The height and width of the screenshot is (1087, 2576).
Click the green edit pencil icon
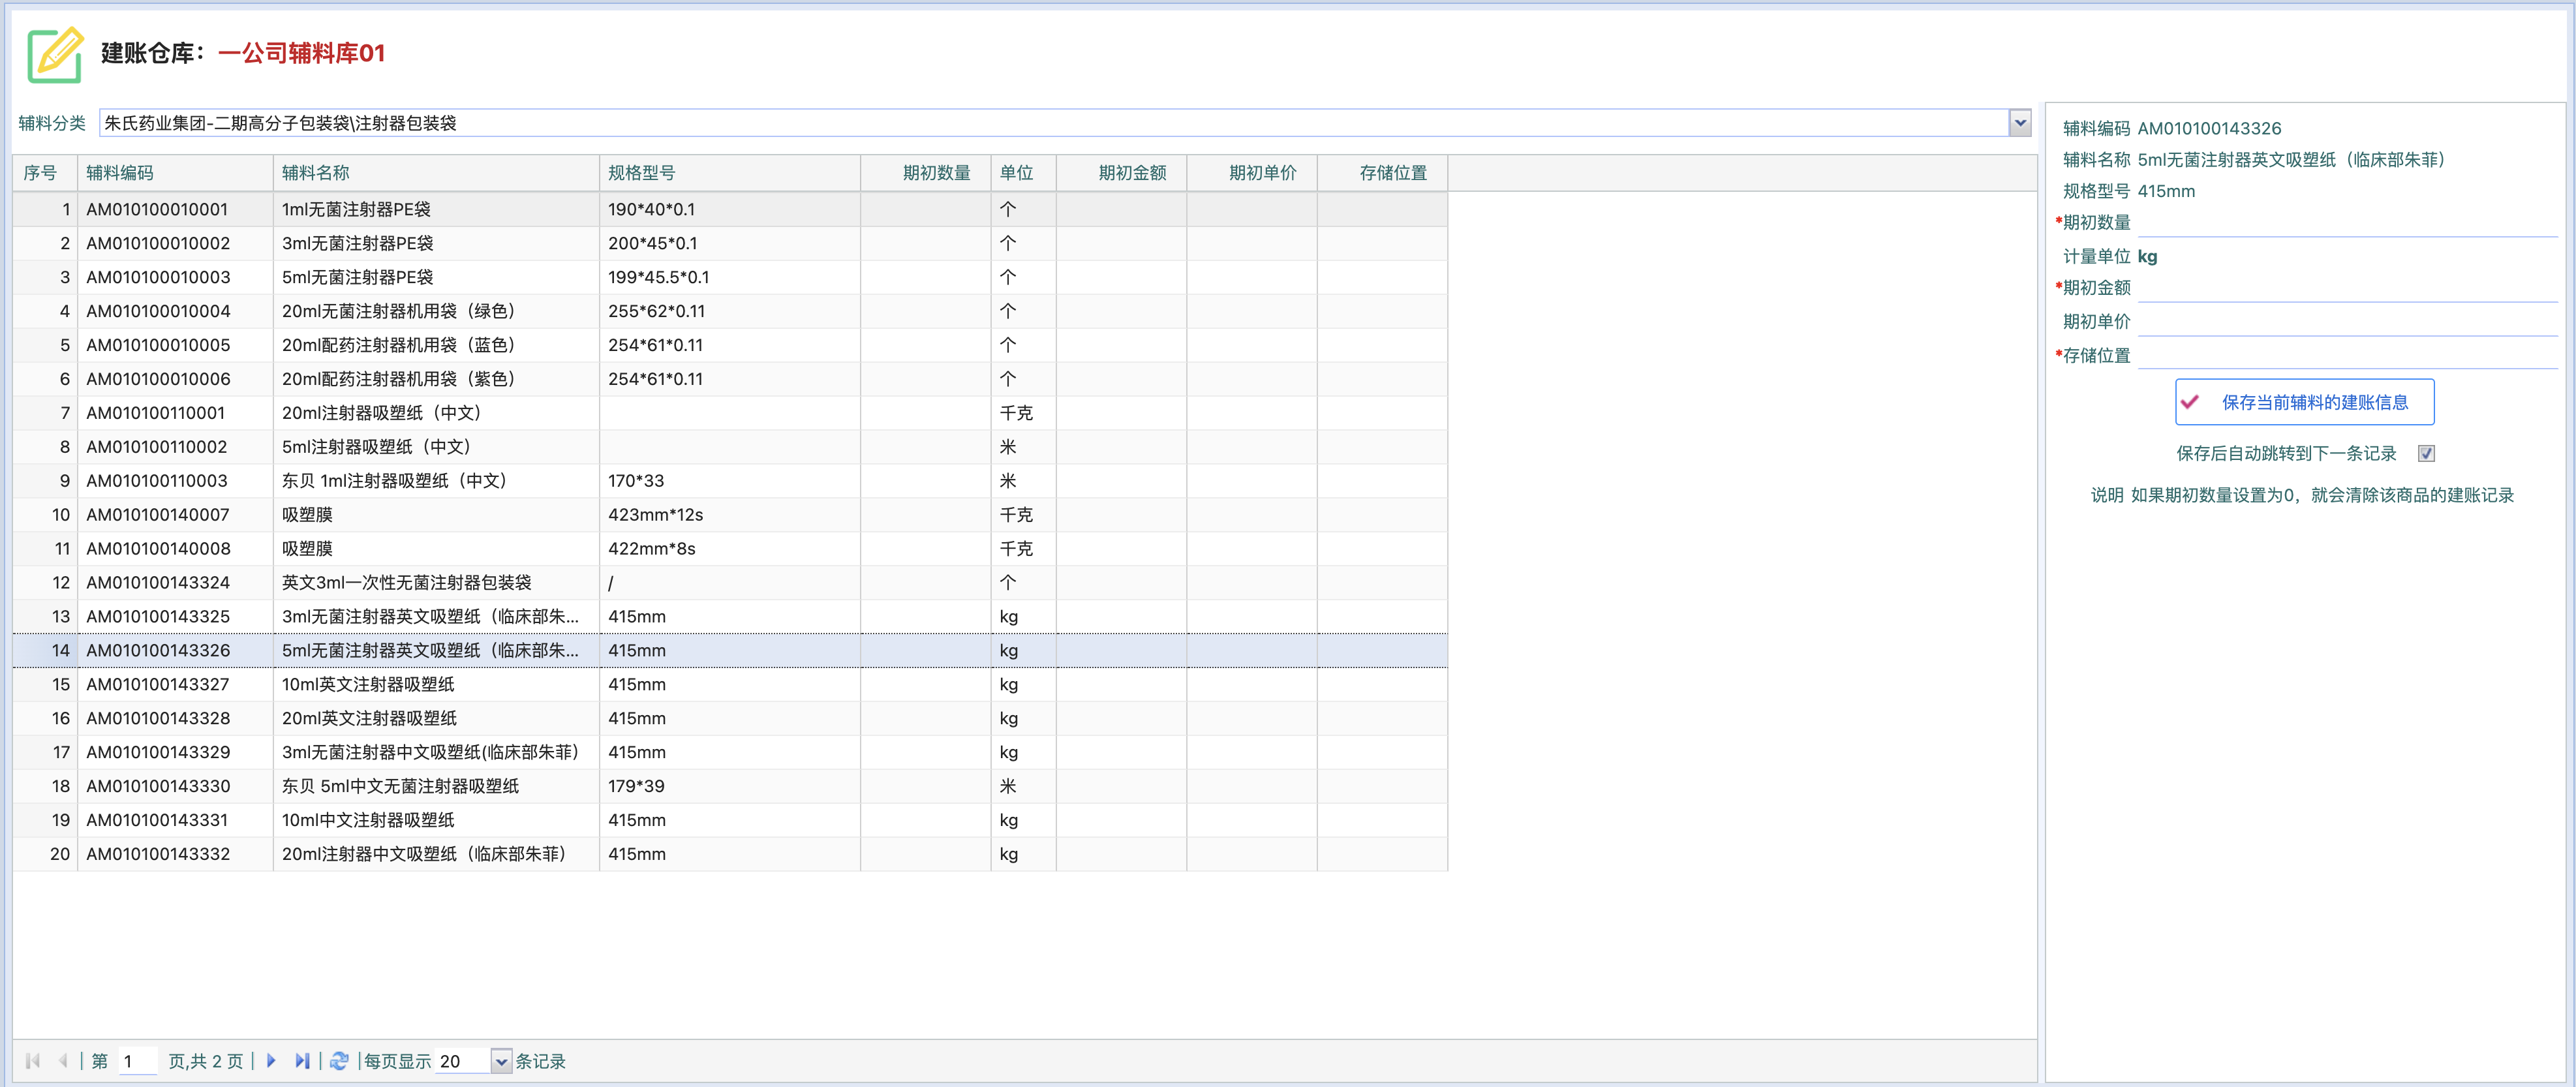tap(55, 54)
